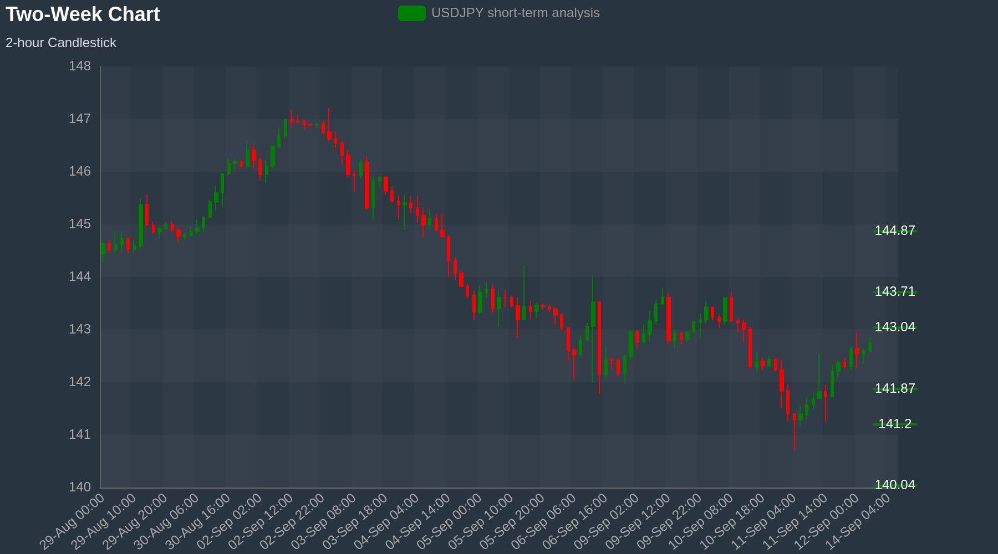Click the 05-Sep 00:00 x-axis label
This screenshot has height=554, width=998.
450,521
